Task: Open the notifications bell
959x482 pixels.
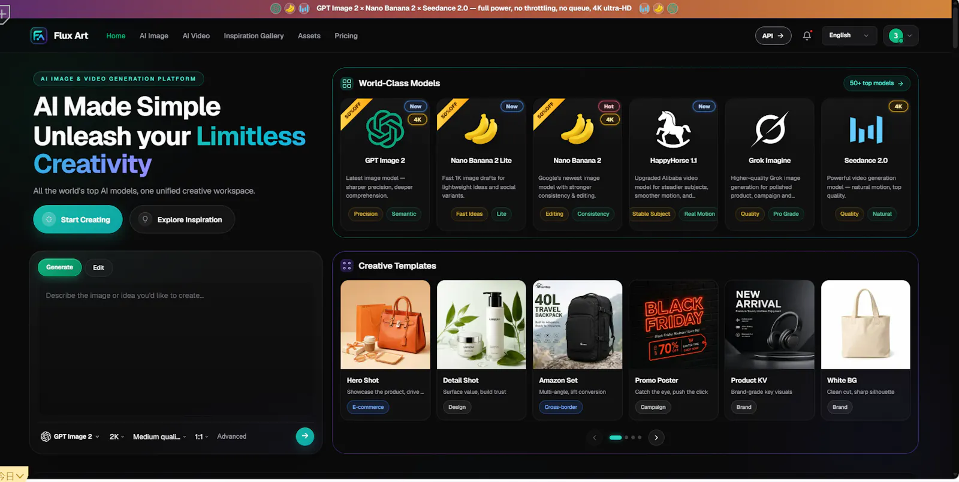Action: 807,35
